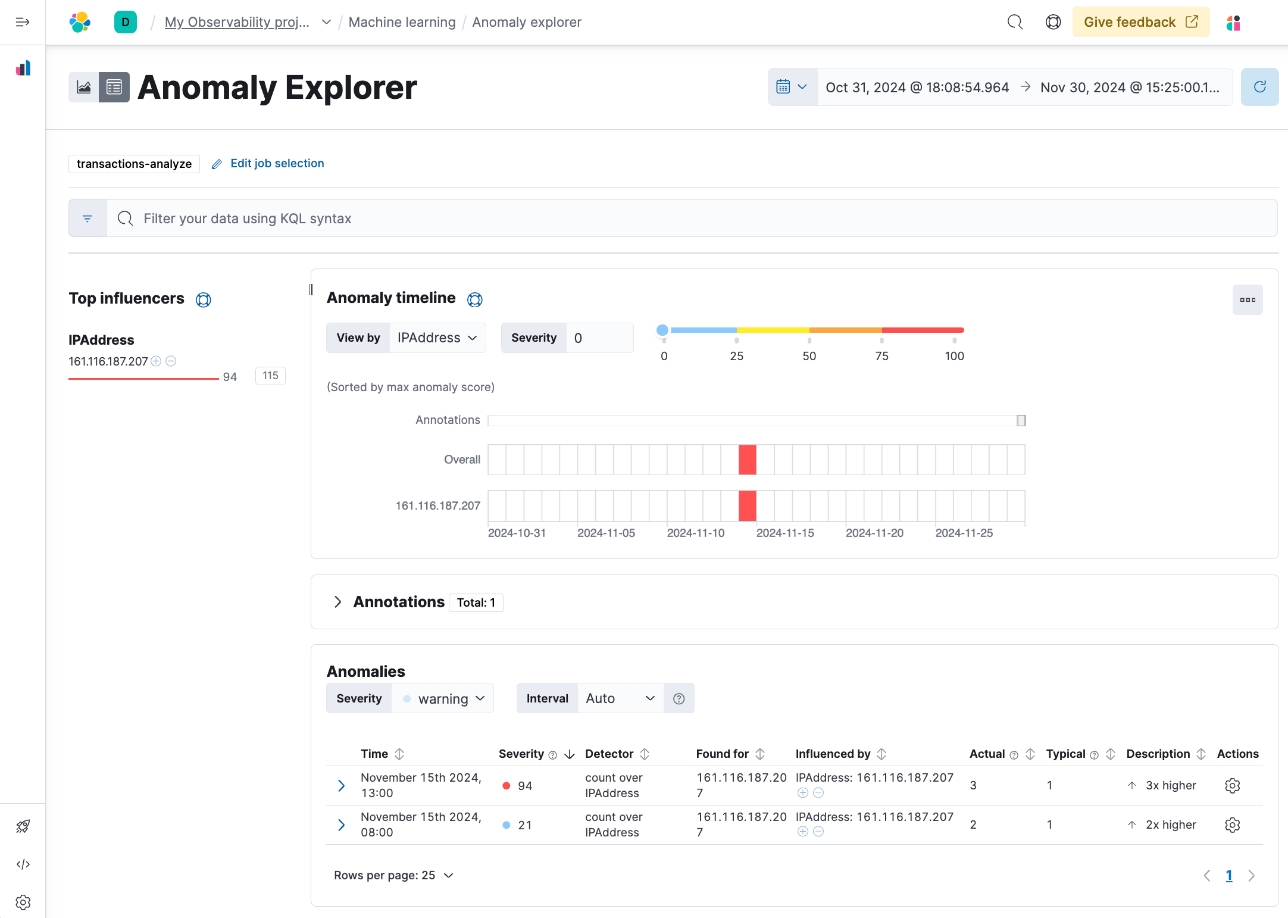Sort by Typical column
Image resolution: width=1288 pixels, height=918 pixels.
1080,754
